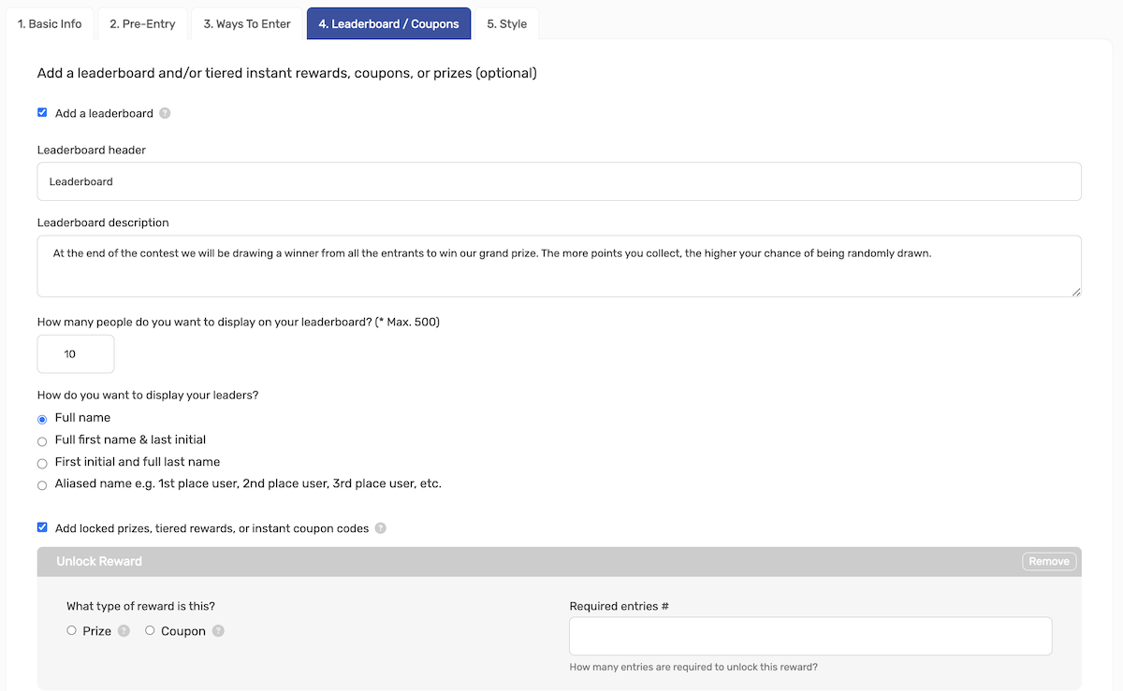
Task: Open the Pre-Entry tab
Action: coord(142,23)
